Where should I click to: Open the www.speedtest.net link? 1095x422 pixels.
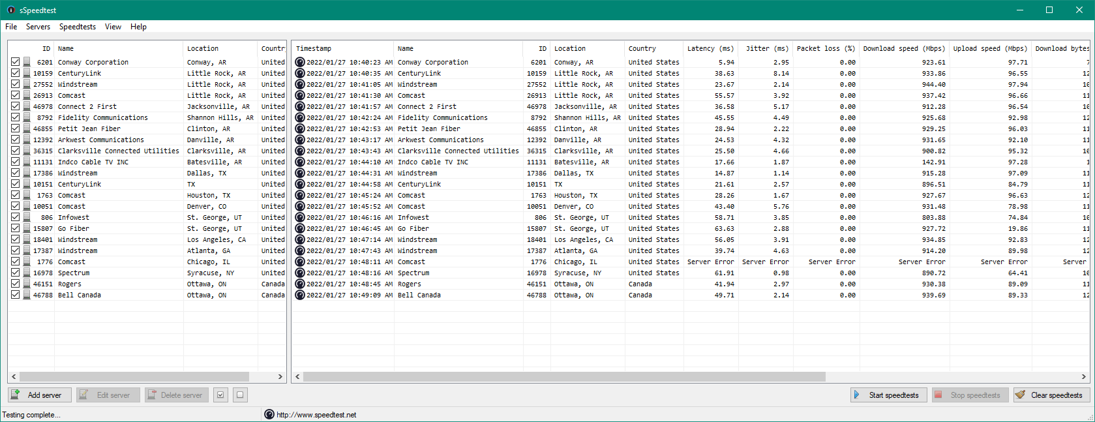click(x=316, y=415)
